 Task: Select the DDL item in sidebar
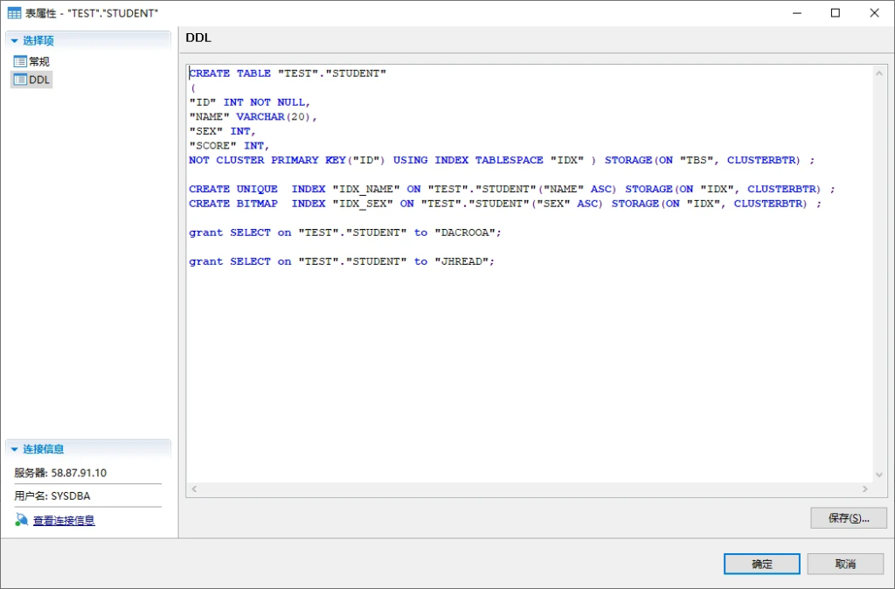tap(39, 80)
